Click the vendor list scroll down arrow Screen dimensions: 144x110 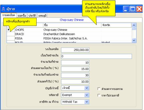(x=134, y=40)
